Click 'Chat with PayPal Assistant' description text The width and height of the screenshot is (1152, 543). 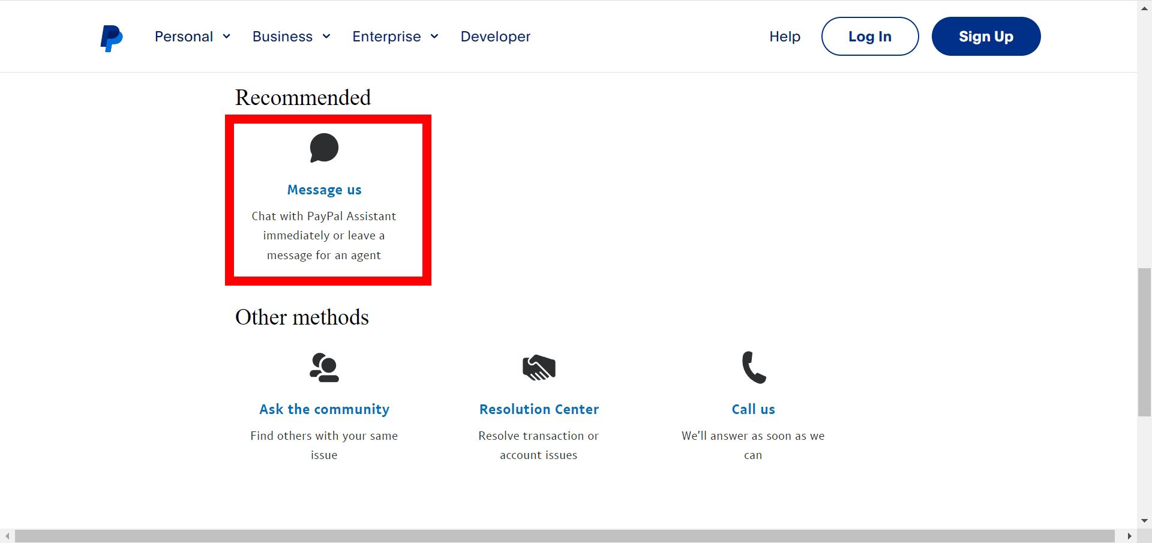[x=324, y=236]
